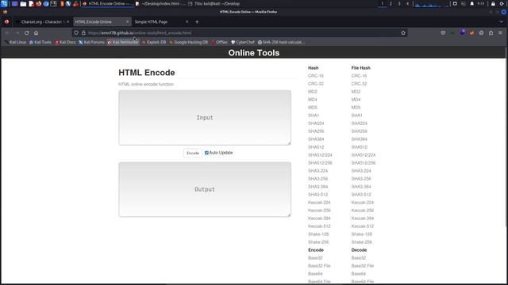Close the HTML Encode Online tab

(127, 22)
